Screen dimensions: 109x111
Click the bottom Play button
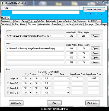[54, 103]
